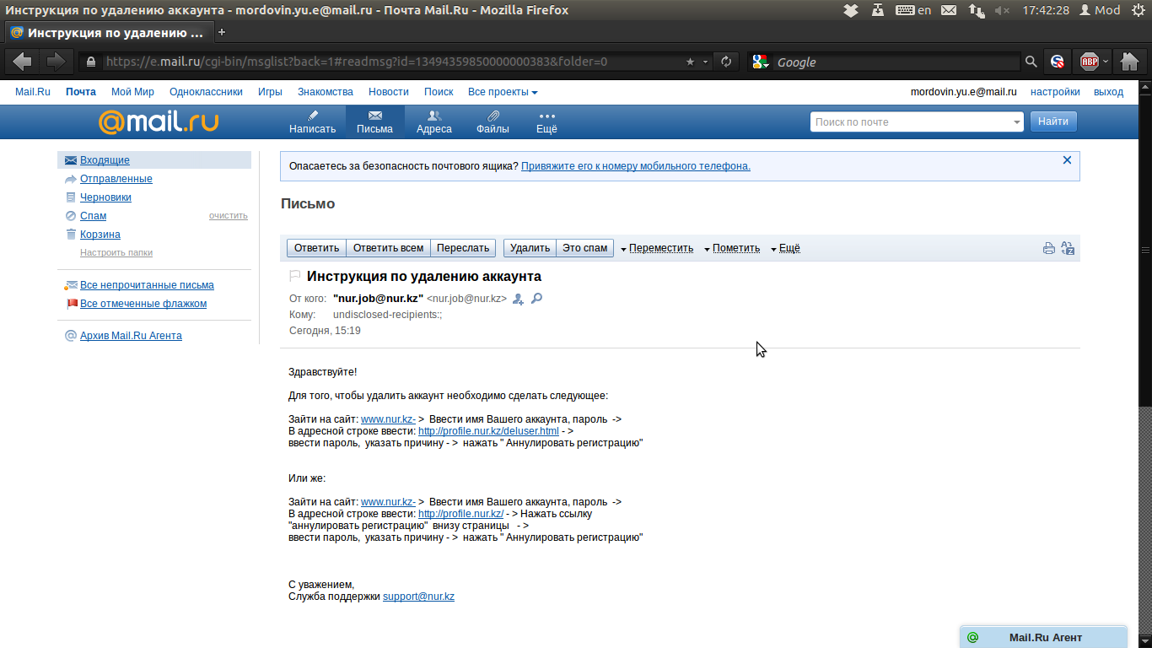Open the Корзина folder
The height and width of the screenshot is (648, 1152).
[x=100, y=235]
